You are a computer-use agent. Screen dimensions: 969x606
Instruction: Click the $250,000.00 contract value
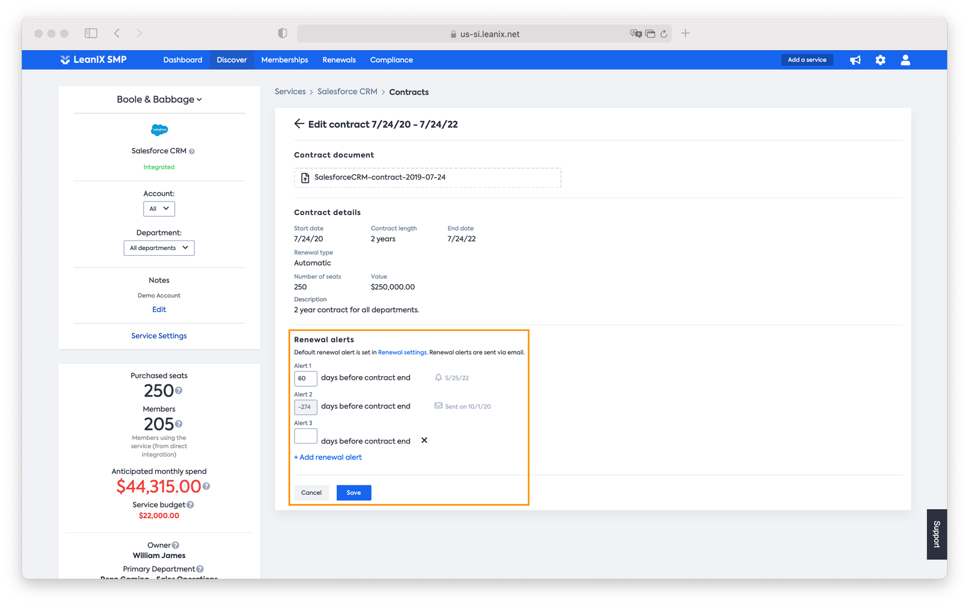click(393, 287)
